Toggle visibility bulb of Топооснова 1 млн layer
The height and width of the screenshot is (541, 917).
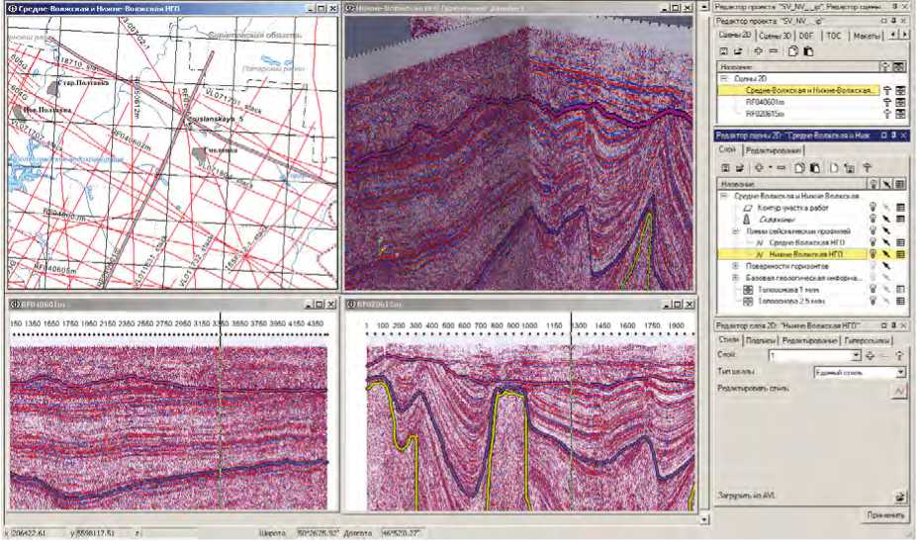click(x=872, y=289)
